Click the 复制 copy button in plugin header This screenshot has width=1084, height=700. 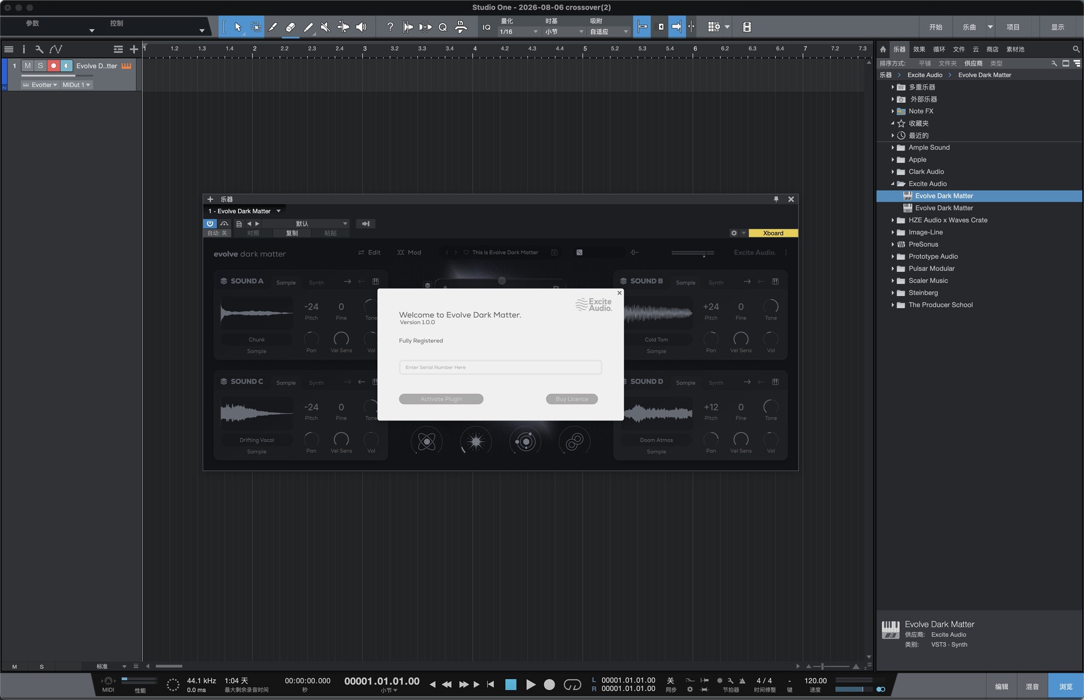click(x=292, y=233)
